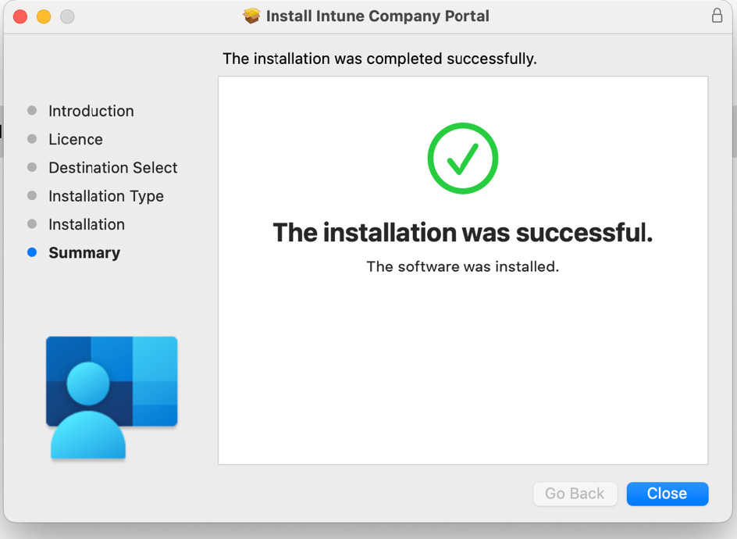Image resolution: width=737 pixels, height=539 pixels.
Task: Click the package box icon beside title
Action: point(251,16)
